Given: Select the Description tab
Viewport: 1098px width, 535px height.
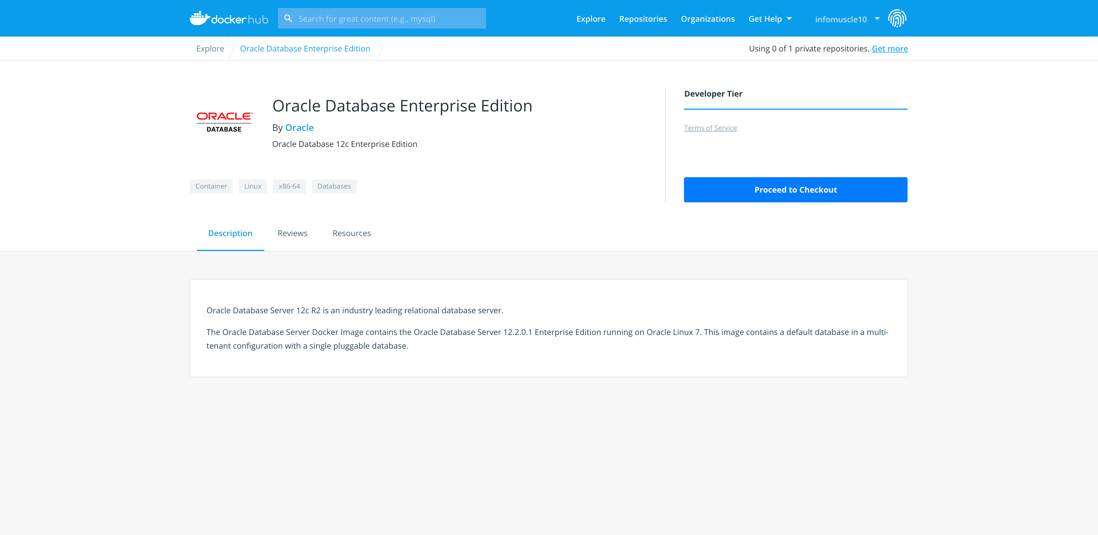Looking at the screenshot, I should [230, 233].
